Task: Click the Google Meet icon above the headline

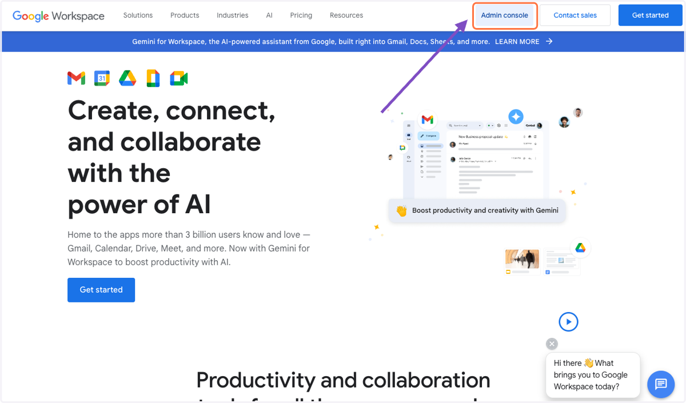Action: [179, 78]
